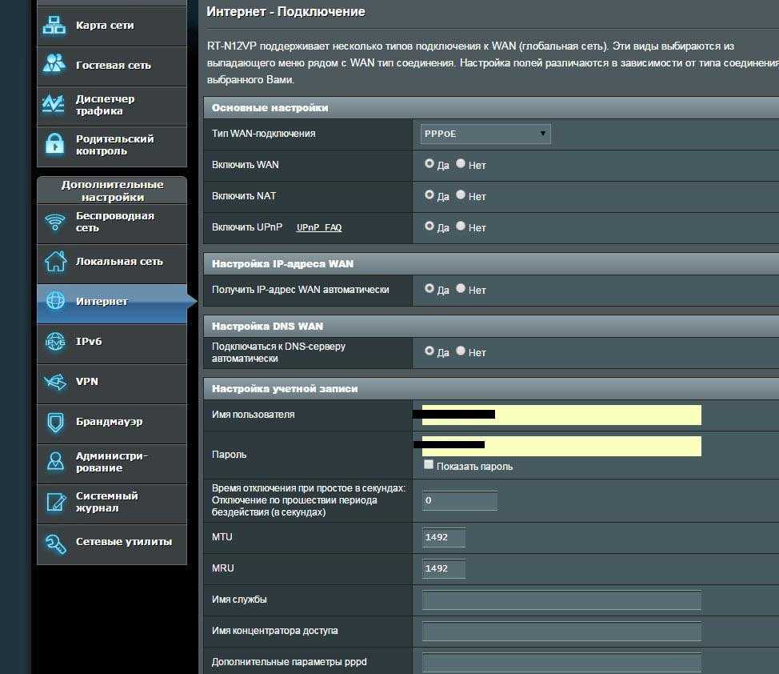The height and width of the screenshot is (674, 779).
Task: Select Нет for automatic WAN IP address
Action: pos(461,288)
